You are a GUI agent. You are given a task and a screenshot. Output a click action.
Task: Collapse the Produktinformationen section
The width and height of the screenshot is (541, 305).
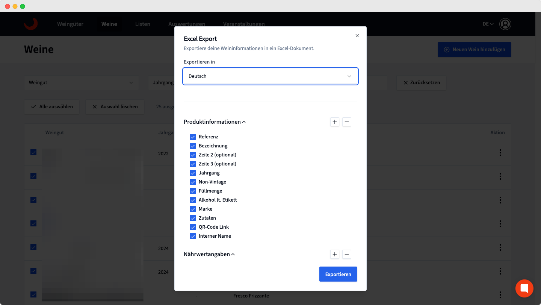click(x=215, y=122)
